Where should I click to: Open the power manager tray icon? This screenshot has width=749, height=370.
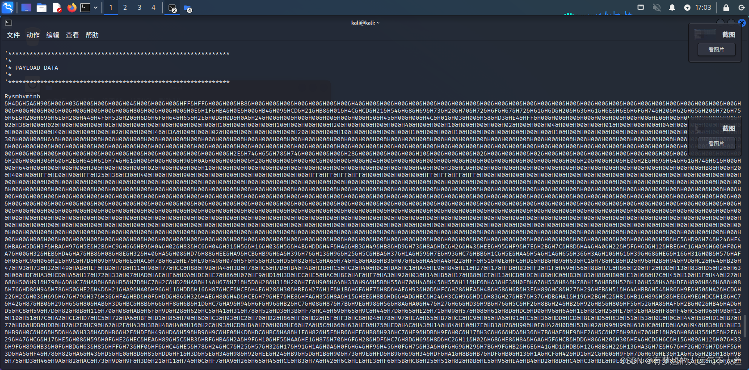pyautogui.click(x=687, y=8)
